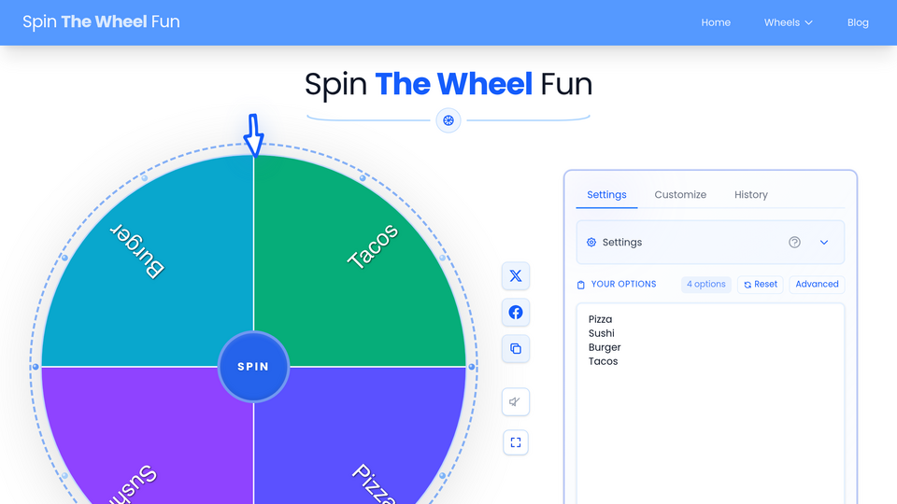Open the Advanced options editor

(817, 284)
